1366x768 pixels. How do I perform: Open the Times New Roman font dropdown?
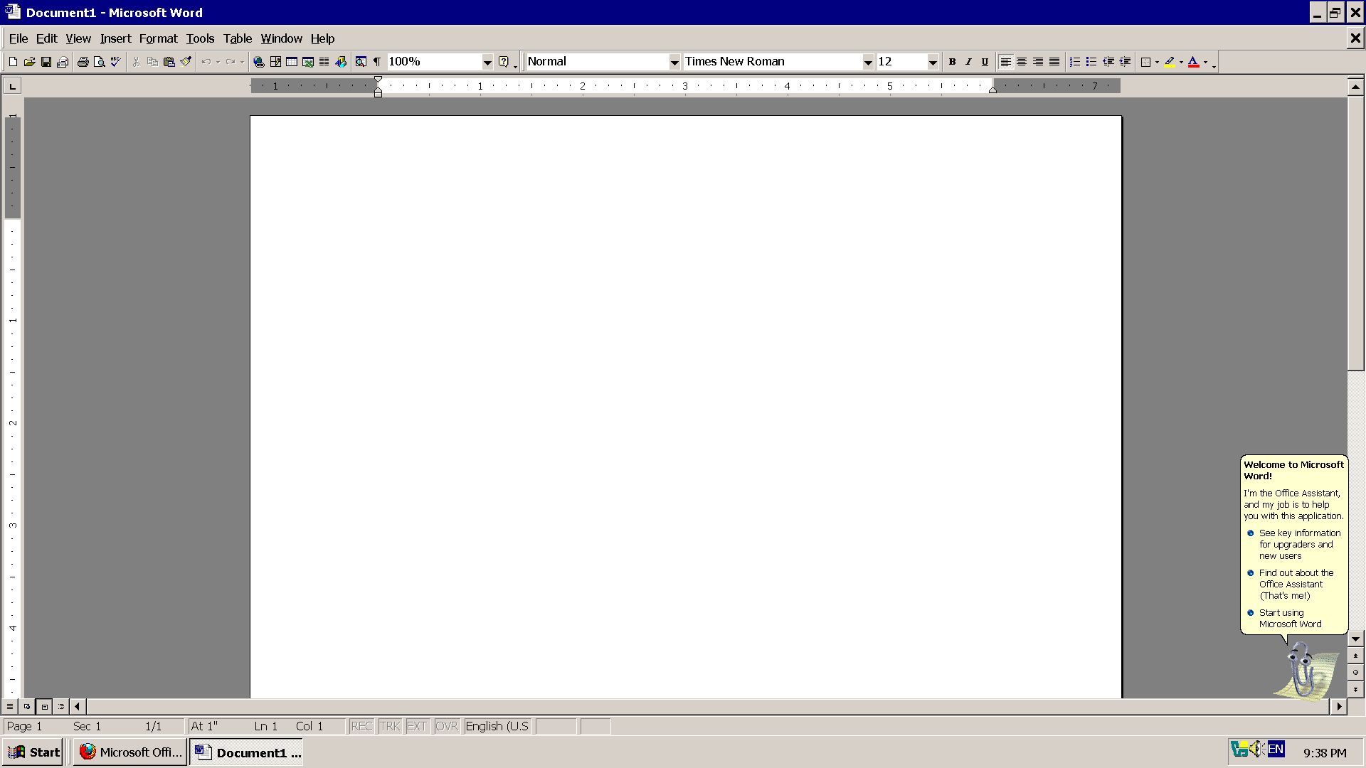(868, 62)
